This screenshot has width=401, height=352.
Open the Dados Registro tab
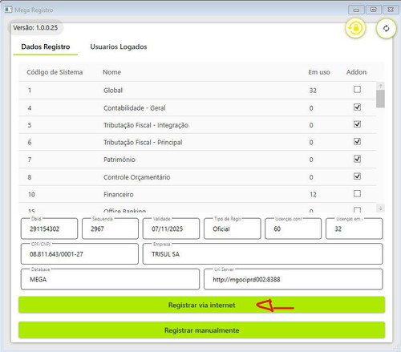[46, 47]
